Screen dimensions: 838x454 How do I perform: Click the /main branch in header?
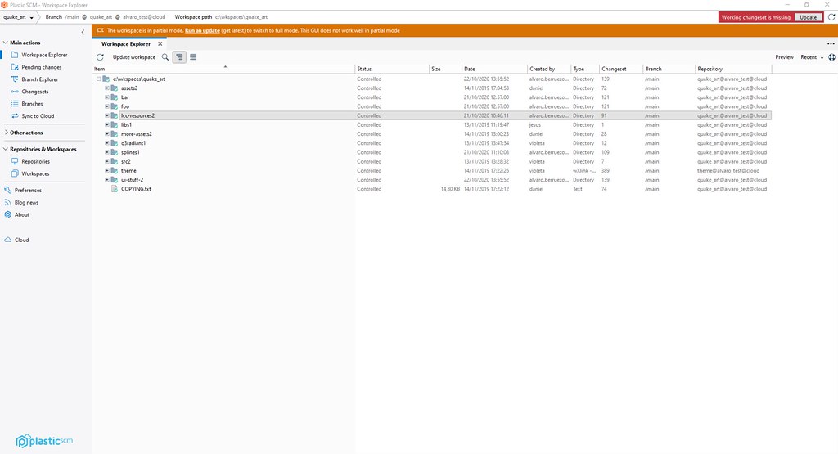click(72, 17)
